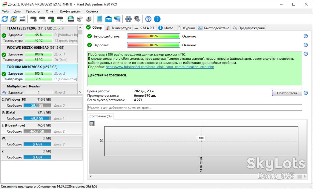Open the Файл menu
The width and height of the screenshot is (313, 189).
click(6, 11)
